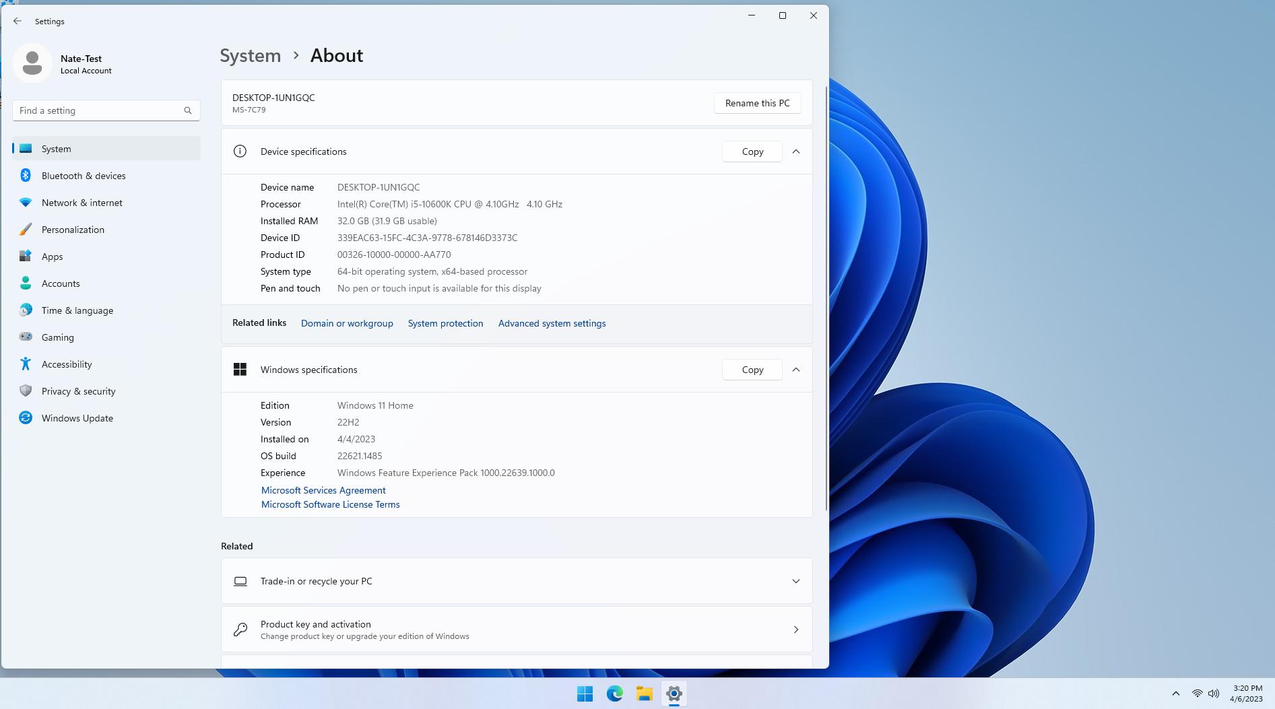This screenshot has width=1275, height=709.
Task: Select System monitor icon in sidebar
Action: tap(26, 148)
